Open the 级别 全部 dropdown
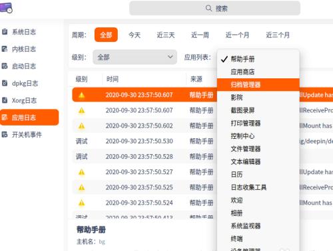The width and height of the screenshot is (333, 251). (x=135, y=57)
